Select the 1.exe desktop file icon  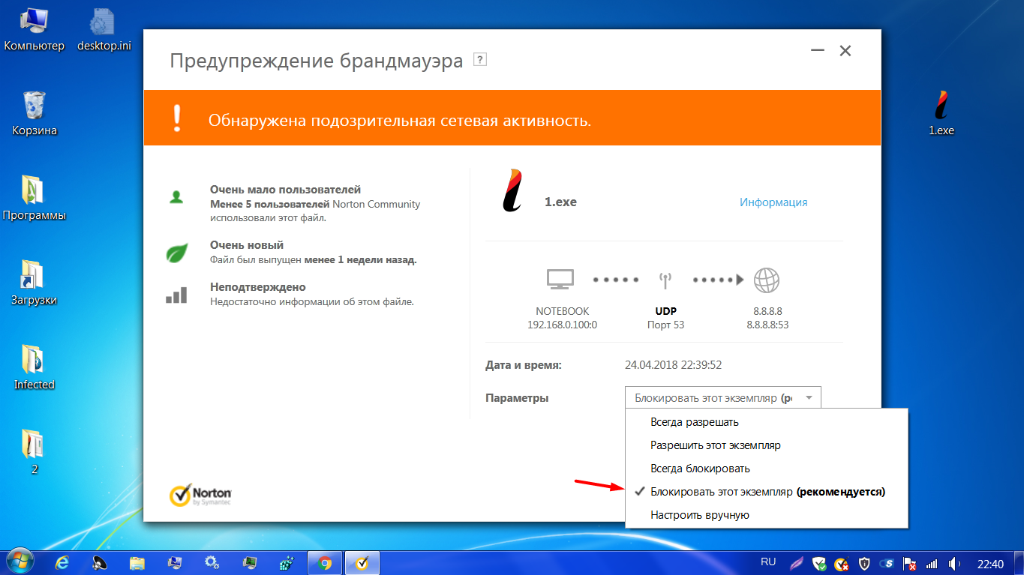941,114
